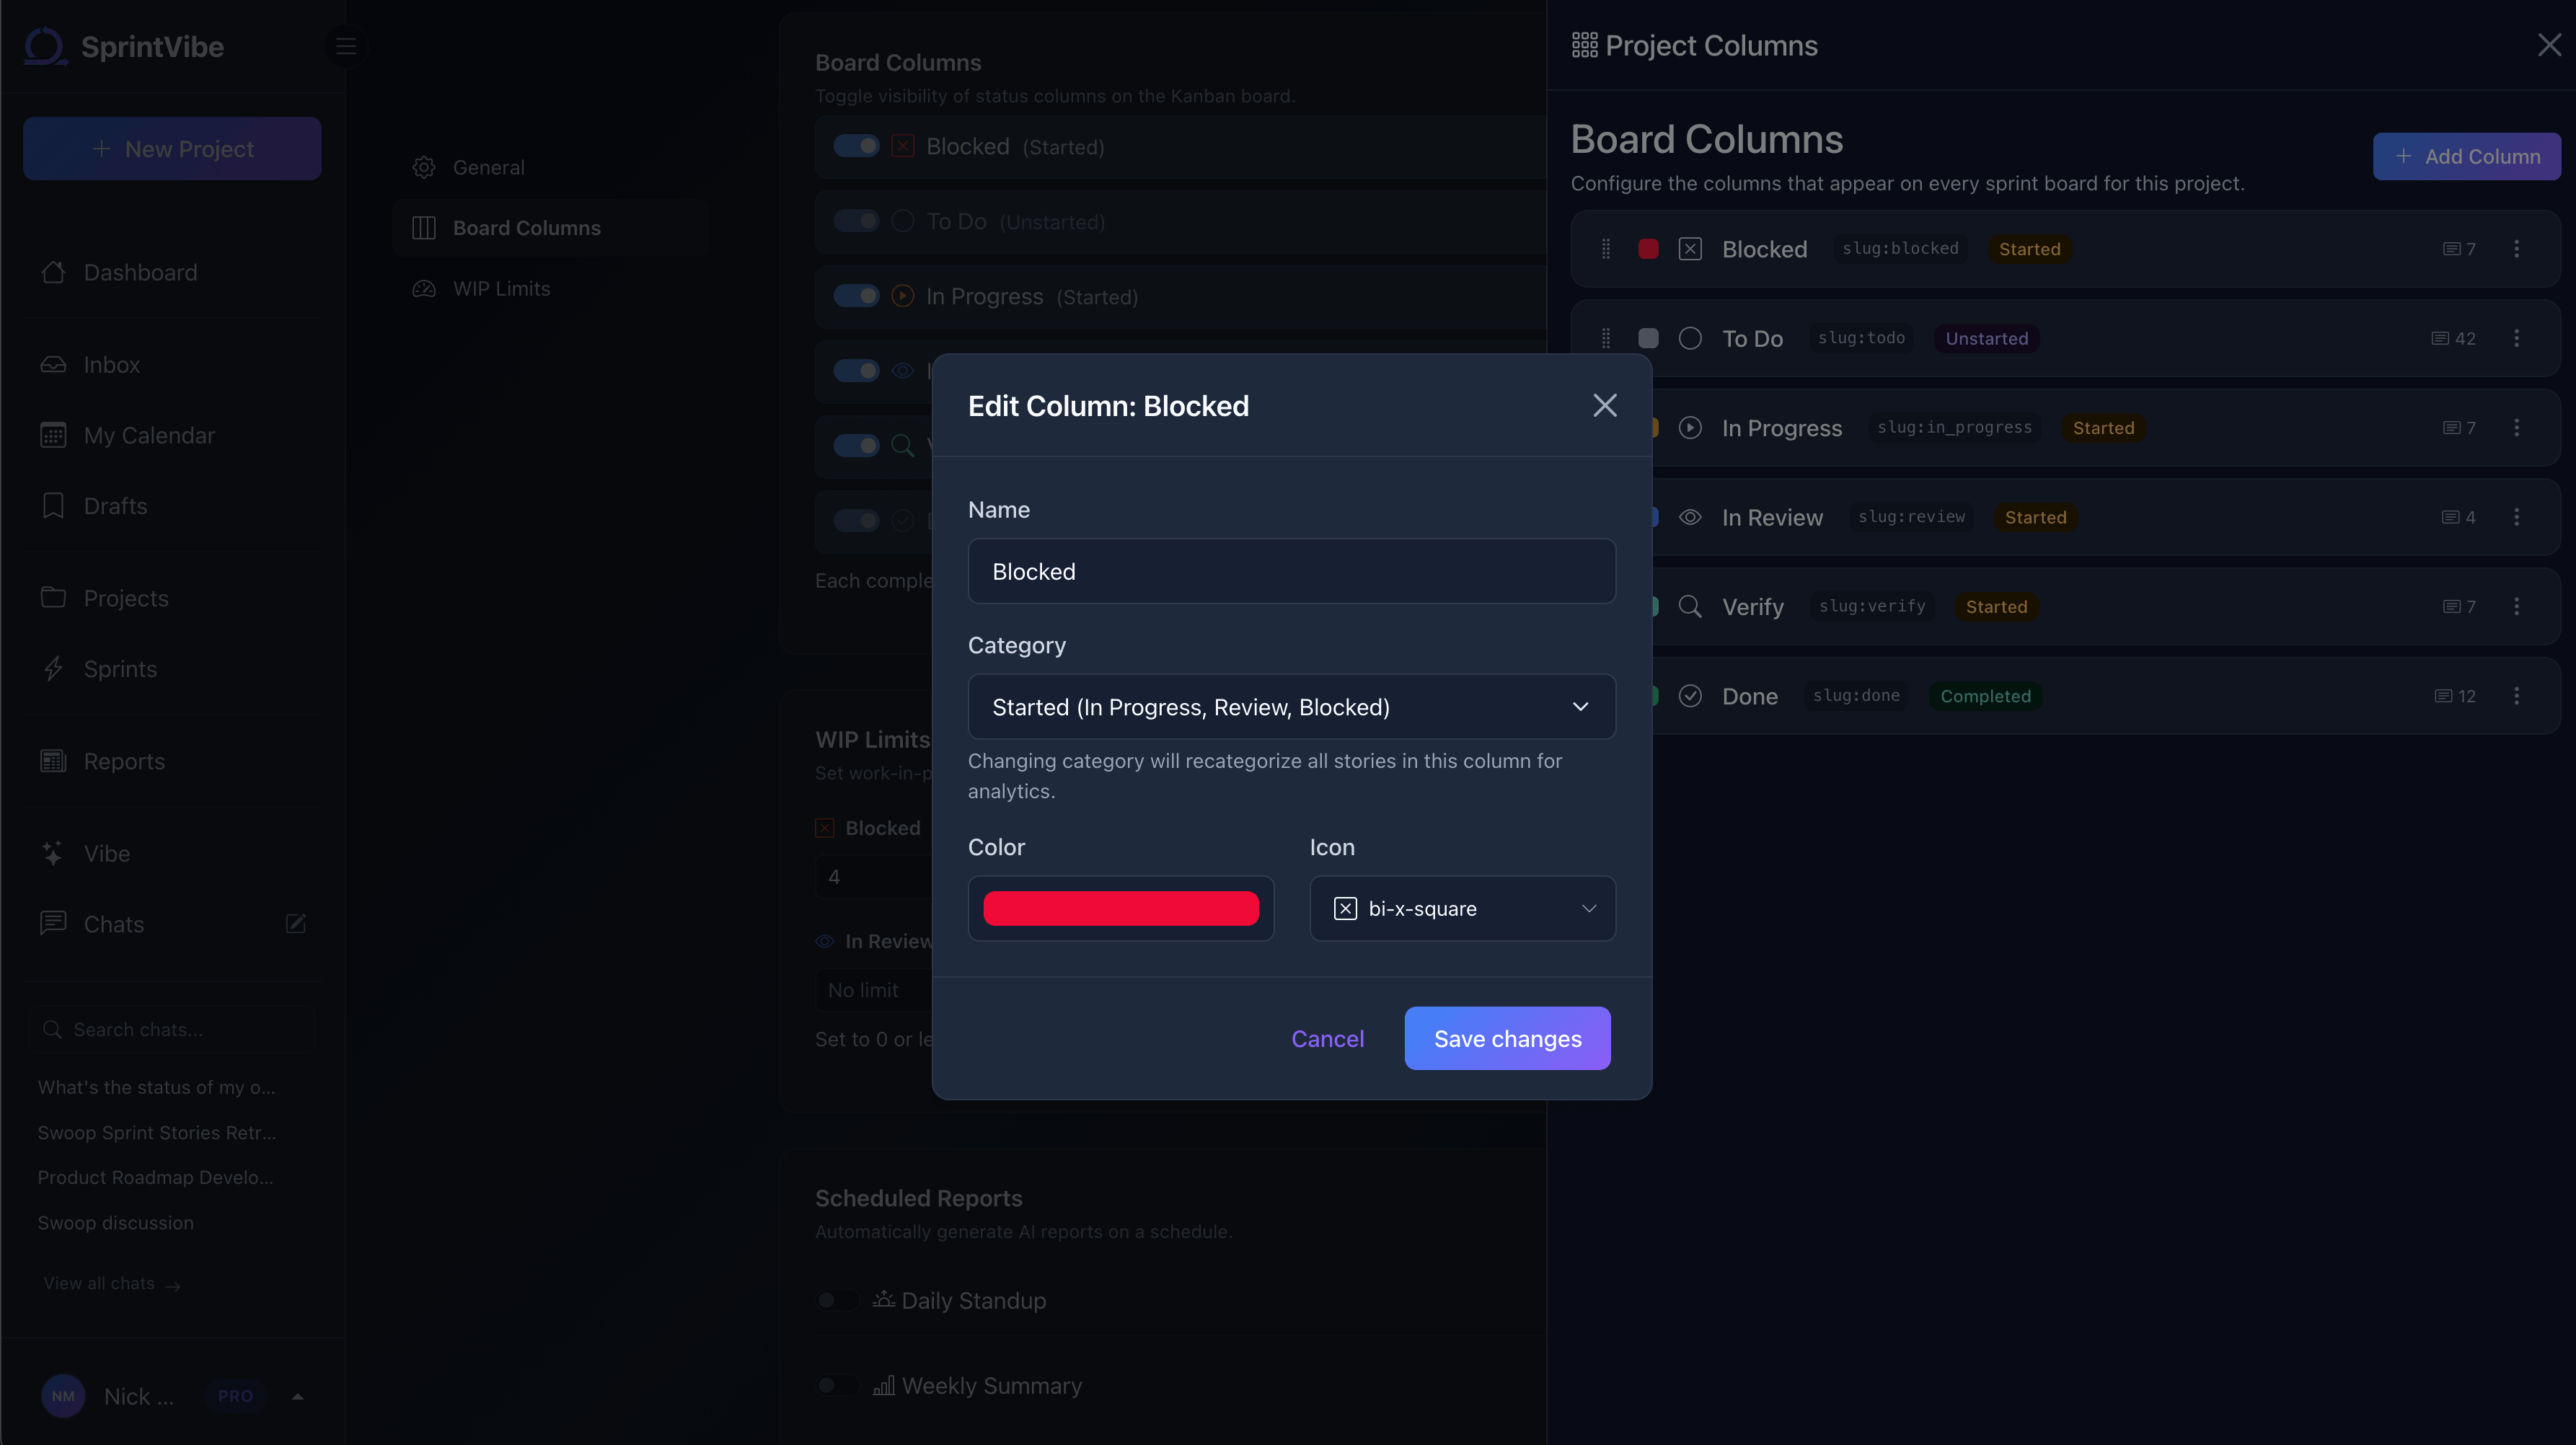Collapse sidebar using hamburger menu icon
This screenshot has width=2576, height=1445.
(x=346, y=46)
